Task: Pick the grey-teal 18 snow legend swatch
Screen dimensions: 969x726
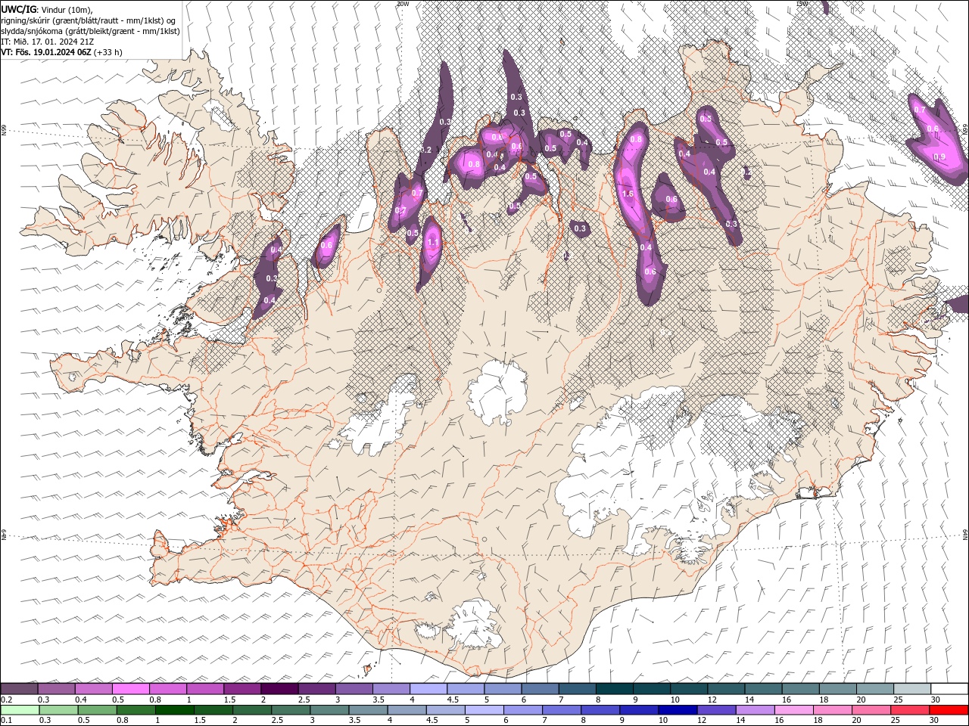Action: click(x=839, y=689)
